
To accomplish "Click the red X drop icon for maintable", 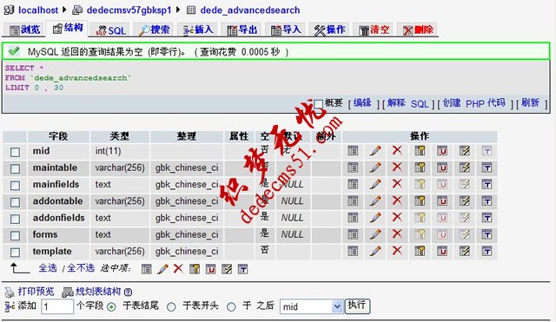I will point(397,168).
